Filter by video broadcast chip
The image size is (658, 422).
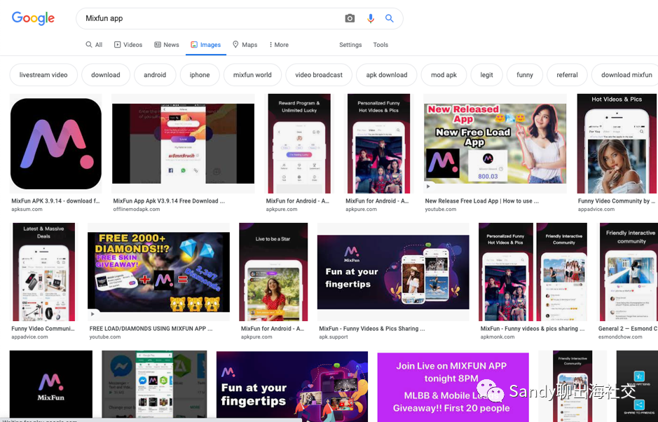click(x=319, y=75)
